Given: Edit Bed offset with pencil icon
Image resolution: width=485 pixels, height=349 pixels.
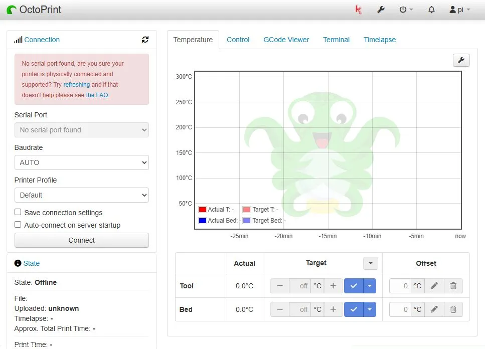Looking at the screenshot, I should point(434,309).
